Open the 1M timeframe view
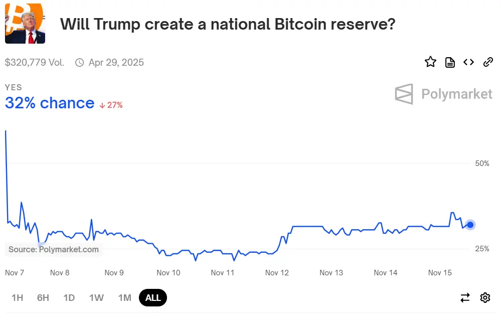 123,297
